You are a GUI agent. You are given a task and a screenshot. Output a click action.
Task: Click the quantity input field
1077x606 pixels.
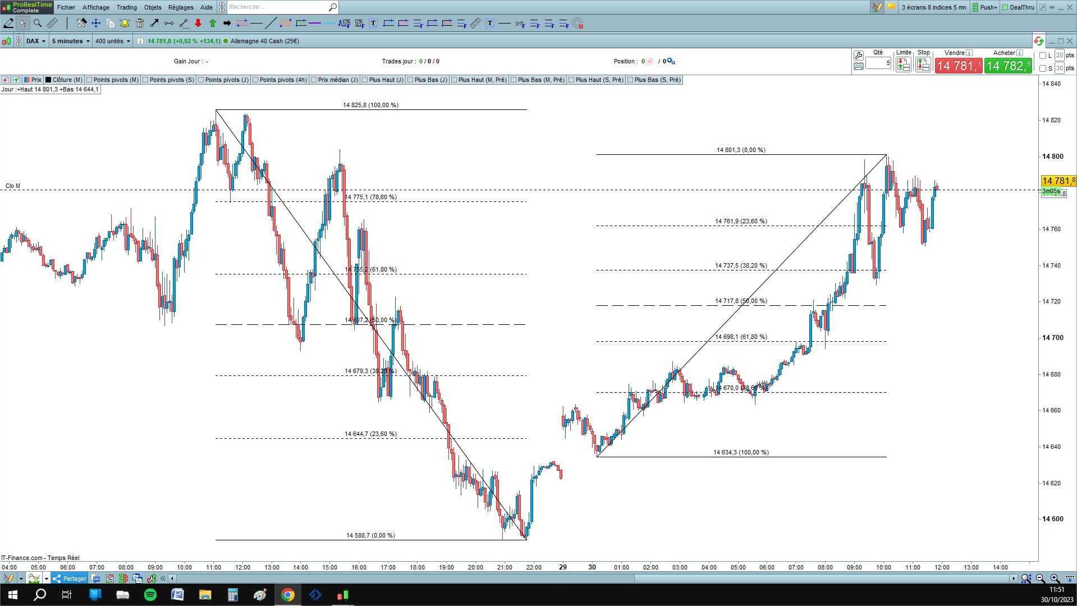[x=878, y=63]
